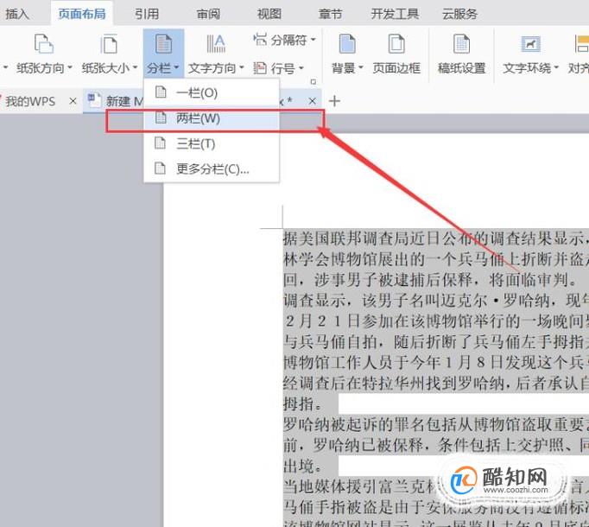Choose 一栏(O) from the columns menu

point(212,92)
